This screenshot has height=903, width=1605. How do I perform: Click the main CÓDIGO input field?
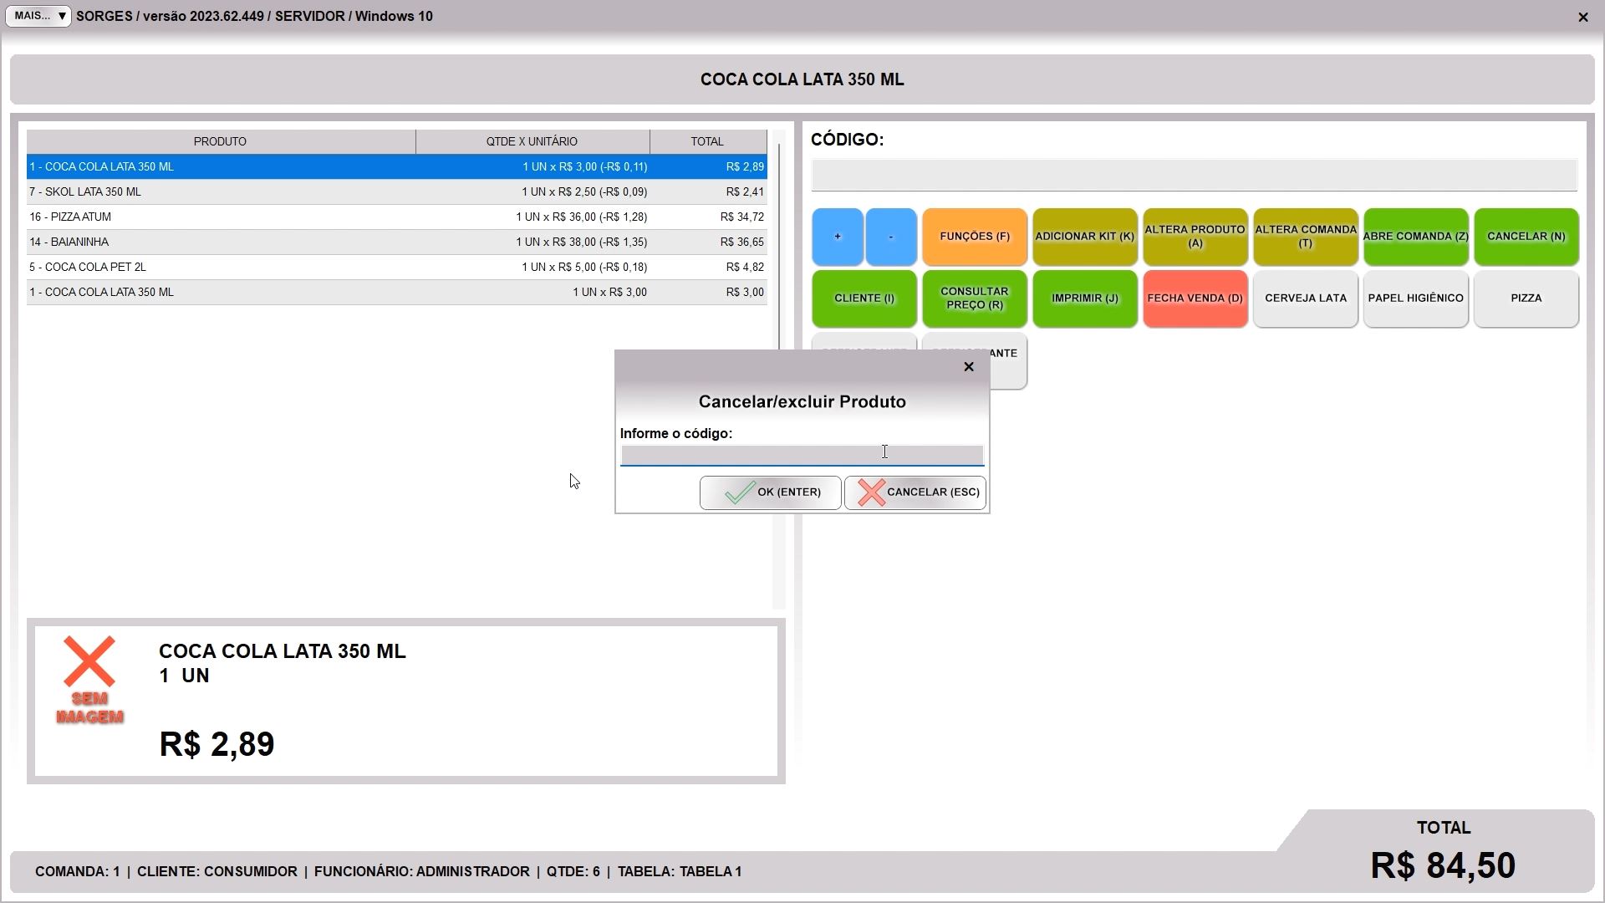(1194, 176)
